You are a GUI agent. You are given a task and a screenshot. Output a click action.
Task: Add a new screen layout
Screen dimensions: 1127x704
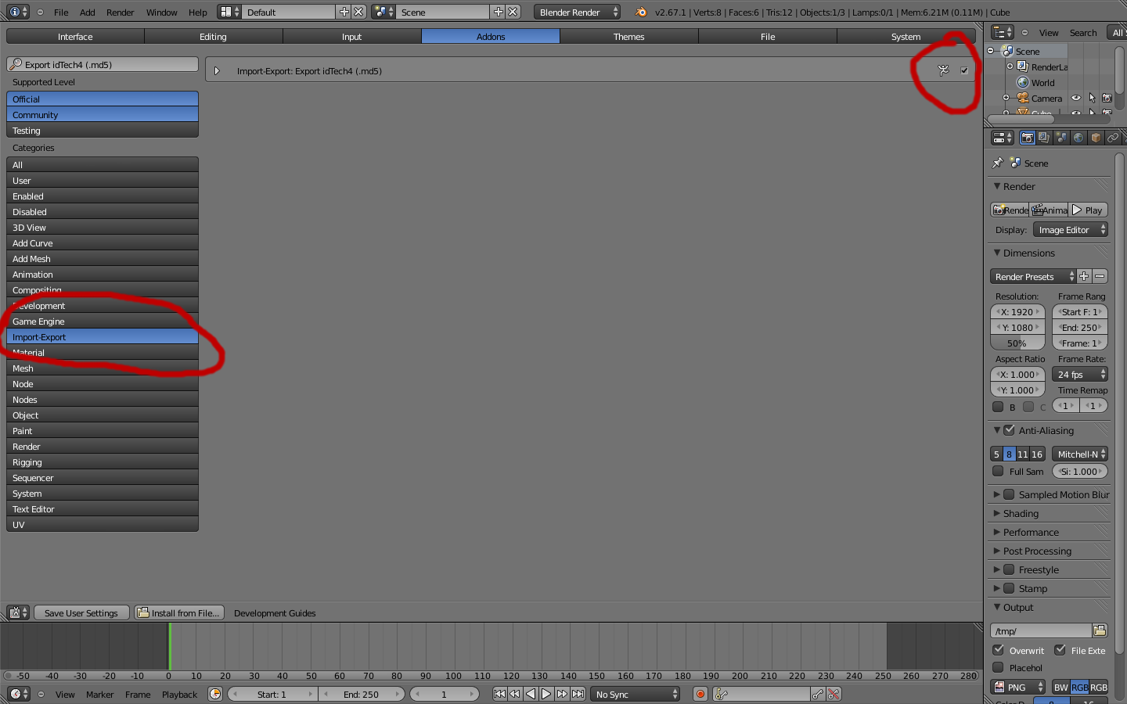pyautogui.click(x=344, y=12)
